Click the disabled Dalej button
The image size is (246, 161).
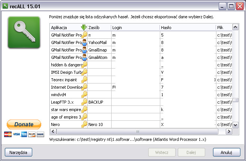191,152
